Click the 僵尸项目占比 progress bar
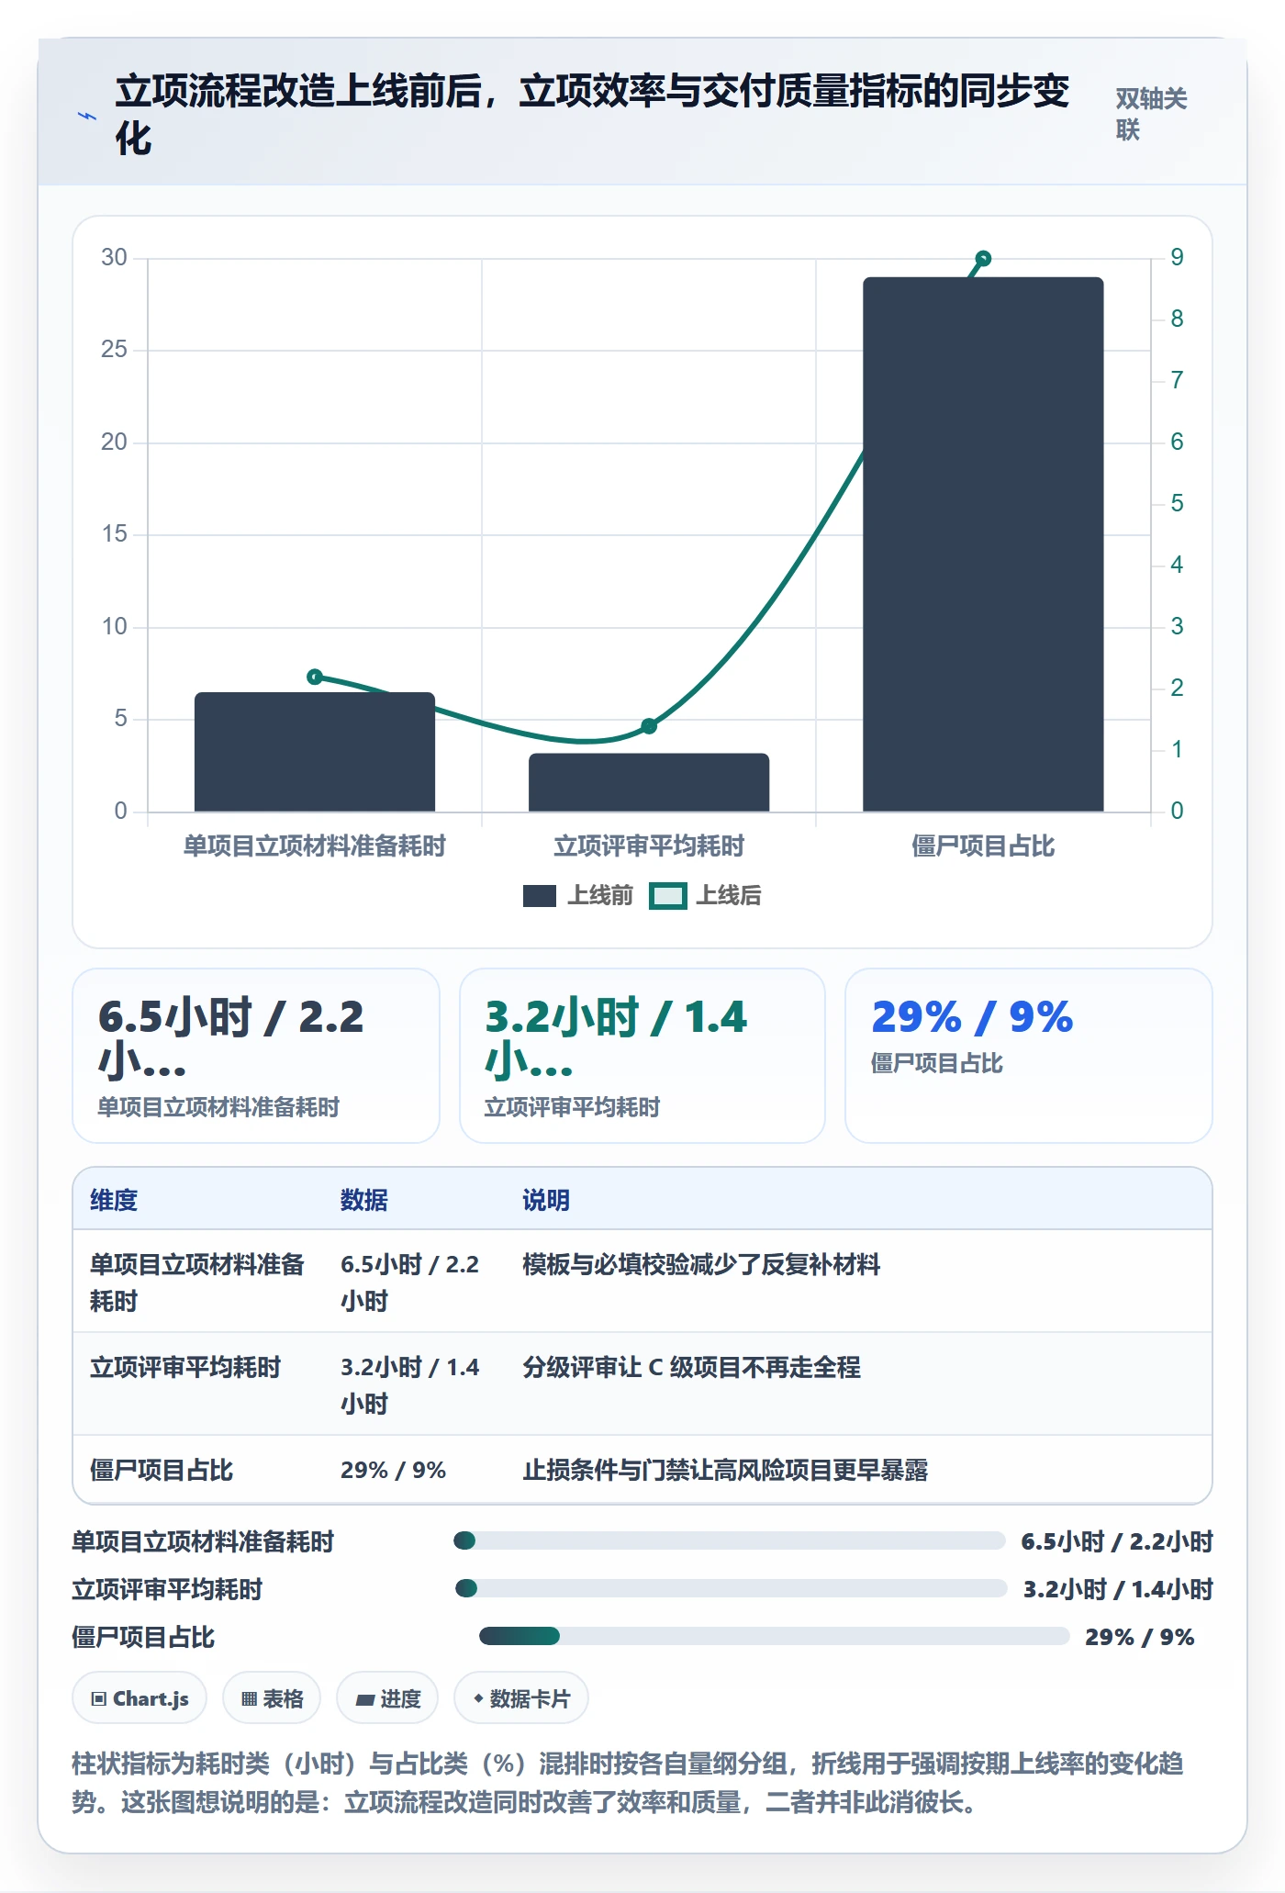Image resolution: width=1285 pixels, height=1893 pixels. (775, 1636)
